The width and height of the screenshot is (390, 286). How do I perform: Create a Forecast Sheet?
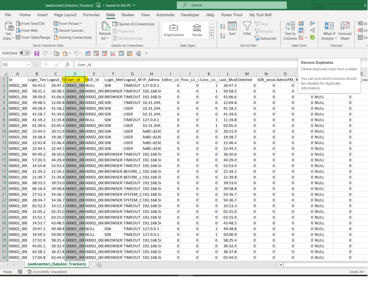pos(345,31)
